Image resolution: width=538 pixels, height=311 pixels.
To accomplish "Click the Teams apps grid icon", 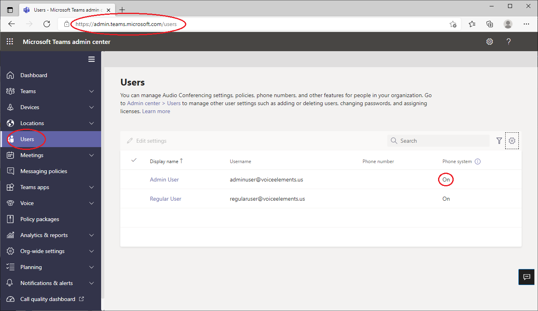I will (x=10, y=187).
